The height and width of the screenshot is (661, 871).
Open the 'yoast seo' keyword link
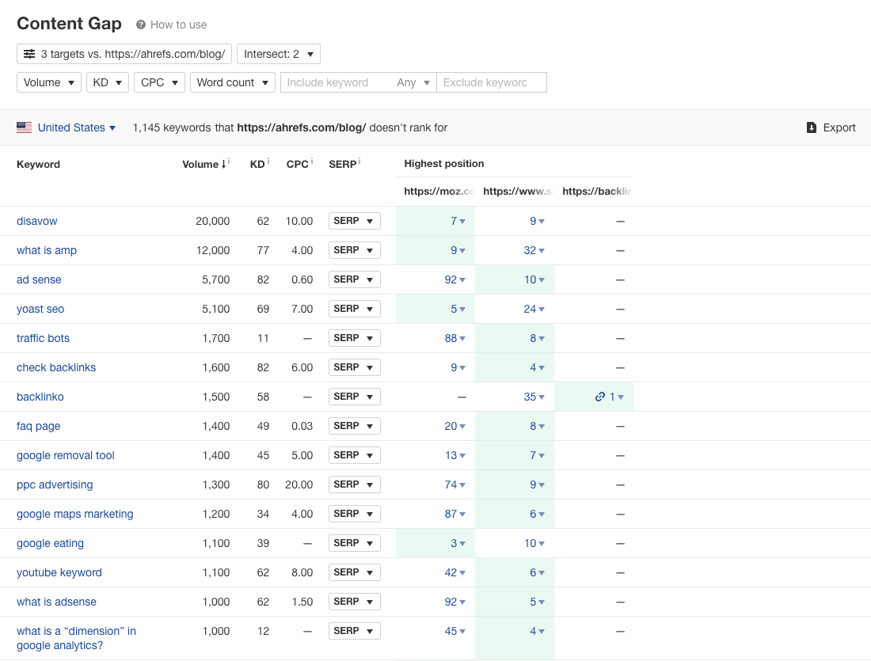pos(40,309)
